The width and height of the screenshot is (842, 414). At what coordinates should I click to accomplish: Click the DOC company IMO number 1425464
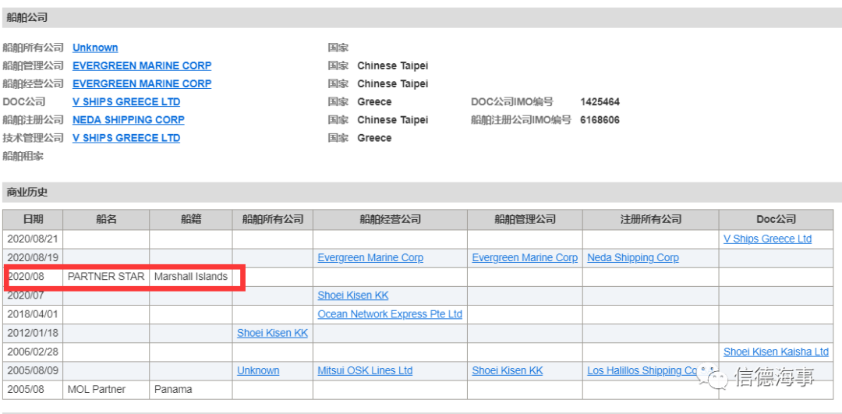600,102
